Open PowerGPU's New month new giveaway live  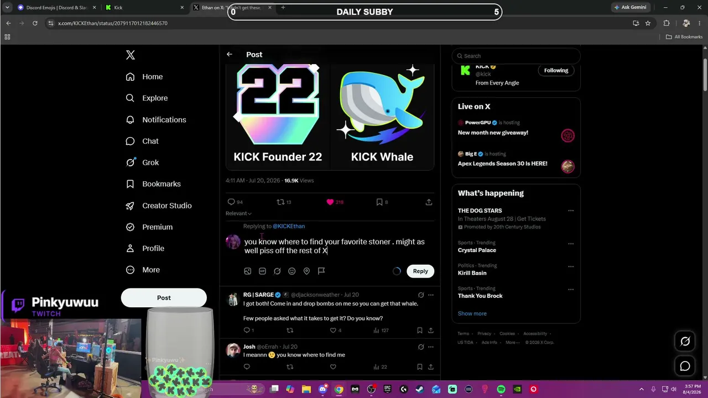pyautogui.click(x=516, y=128)
